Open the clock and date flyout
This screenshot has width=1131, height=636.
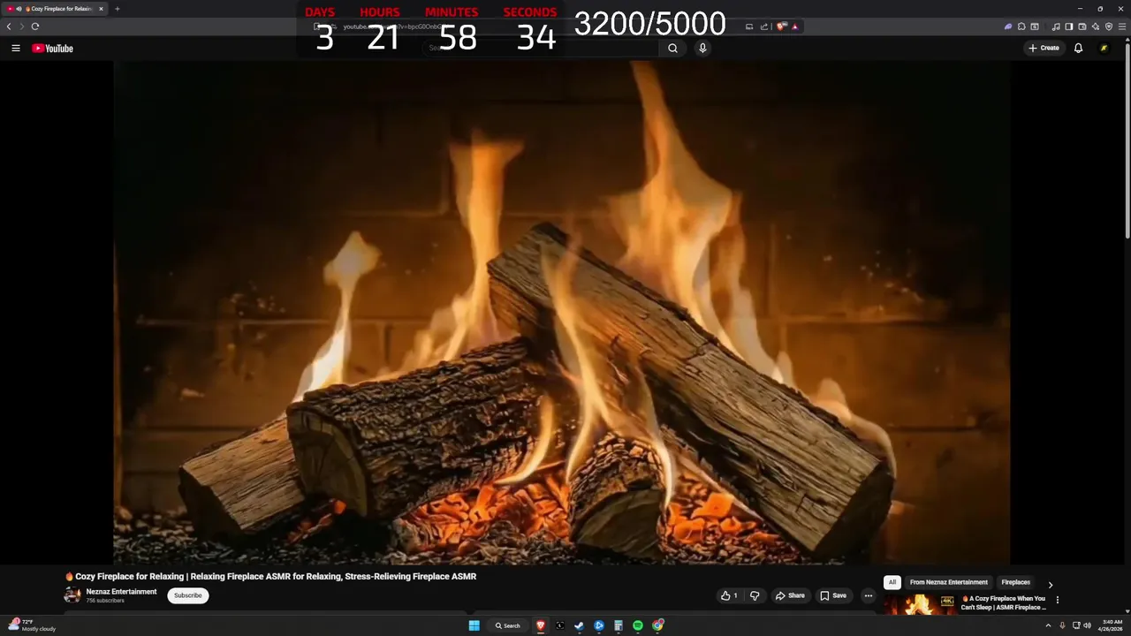(1112, 625)
